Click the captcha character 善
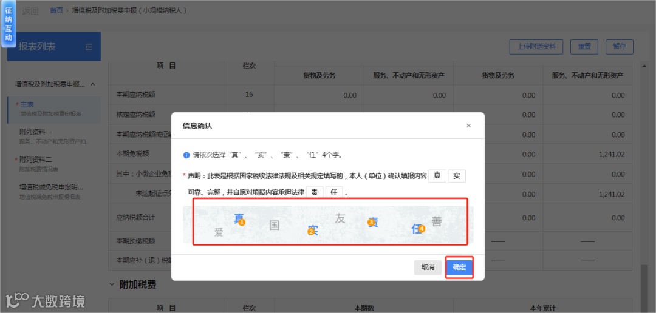The height and width of the screenshot is (313, 656). click(436, 221)
